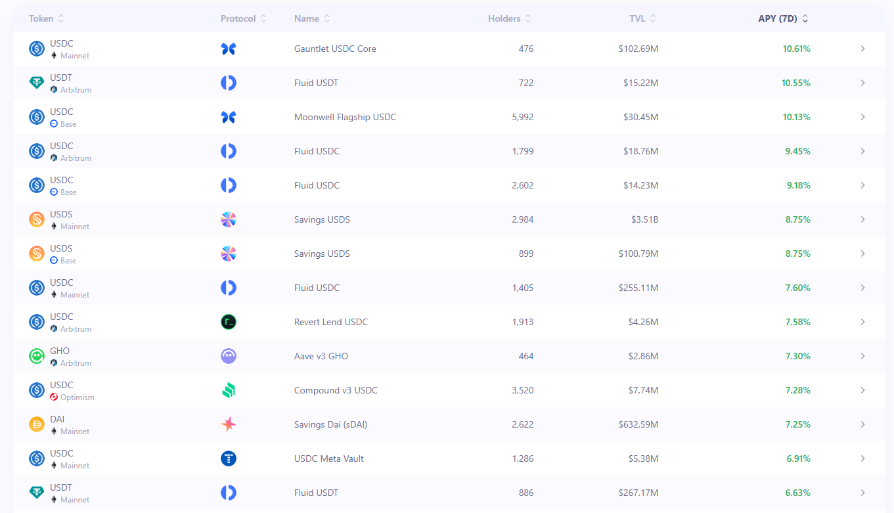894x513 pixels.
Task: Select Savings Dai (sDAI) name
Action: (x=330, y=424)
